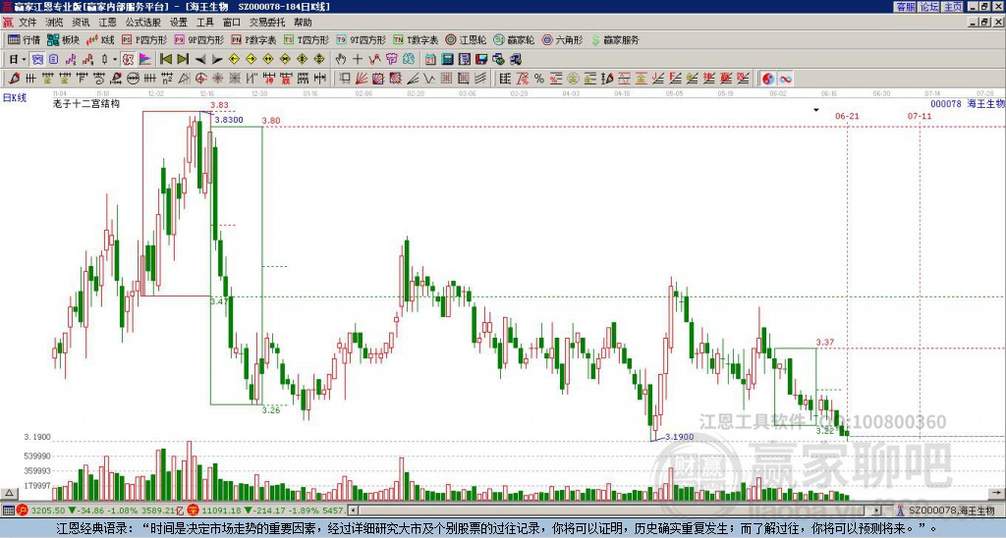This screenshot has height=538, width=1006.
Task: Open the T数字表 tool
Action: [416, 39]
